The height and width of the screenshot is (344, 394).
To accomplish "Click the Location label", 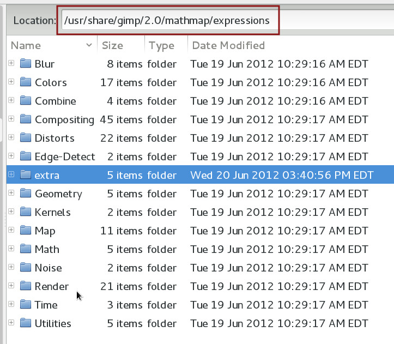I will [34, 21].
